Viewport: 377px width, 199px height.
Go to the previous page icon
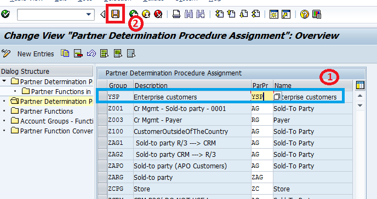231,14
